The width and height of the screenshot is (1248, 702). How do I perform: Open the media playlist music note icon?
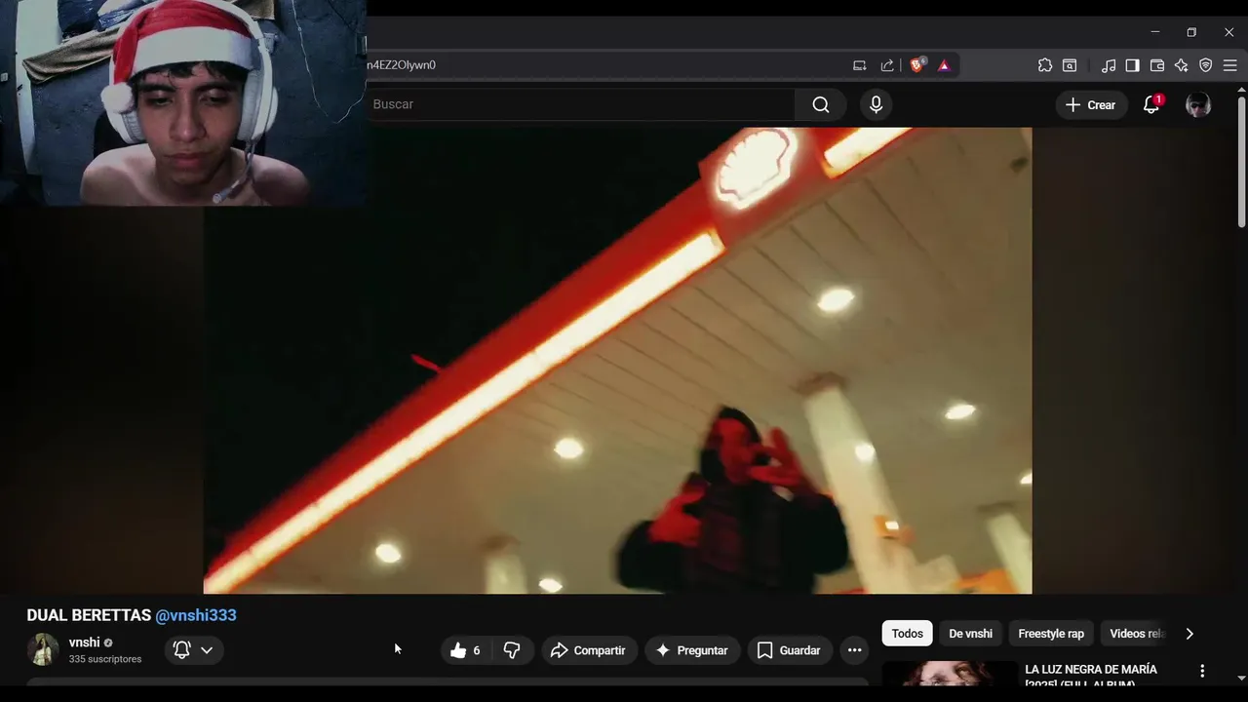pyautogui.click(x=1109, y=65)
